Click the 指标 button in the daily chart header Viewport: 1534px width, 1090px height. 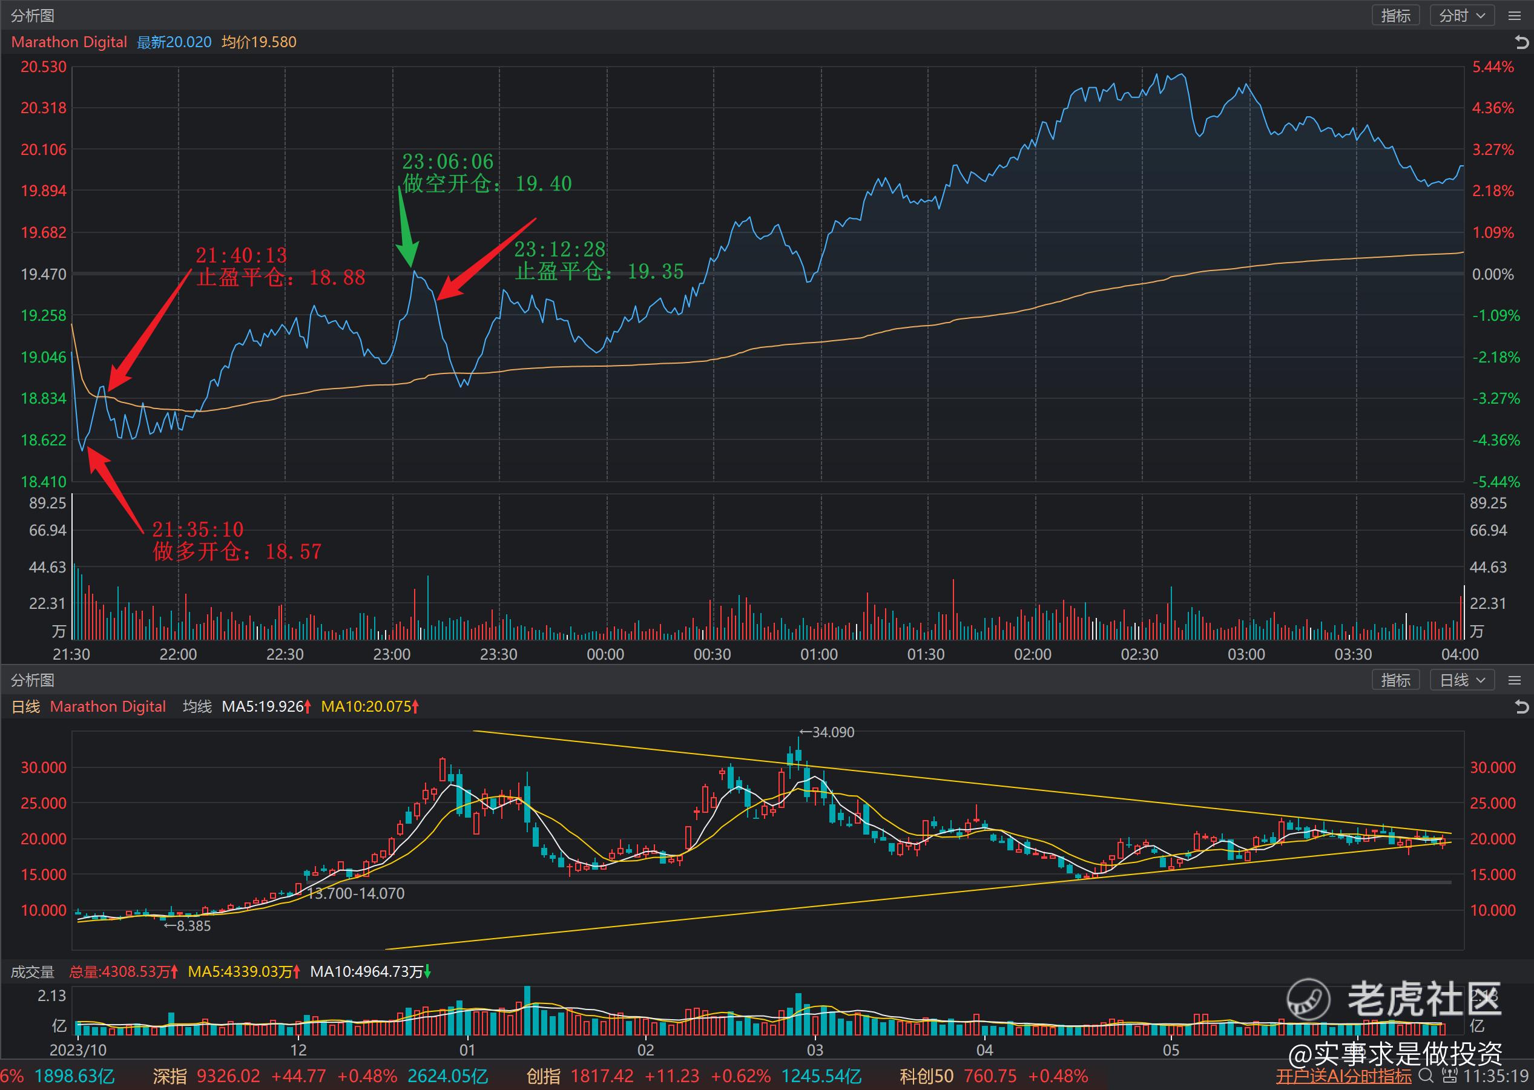pyautogui.click(x=1395, y=680)
